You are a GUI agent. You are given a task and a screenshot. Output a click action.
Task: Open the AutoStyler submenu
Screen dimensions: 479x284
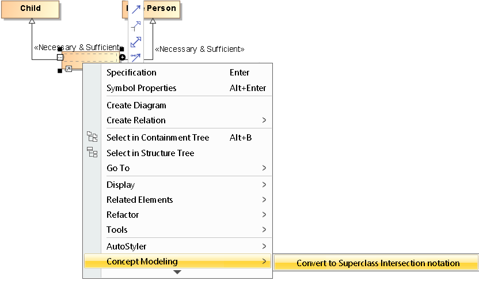(x=126, y=247)
